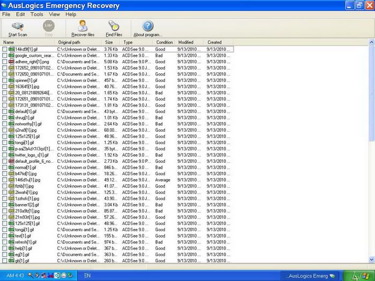Sort by the Type column header
This screenshot has height=281, width=375.
click(x=137, y=42)
